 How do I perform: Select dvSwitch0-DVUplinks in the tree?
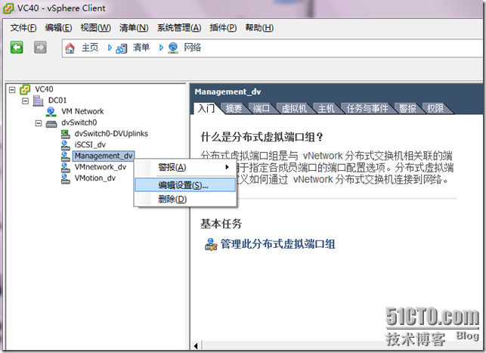point(111,134)
